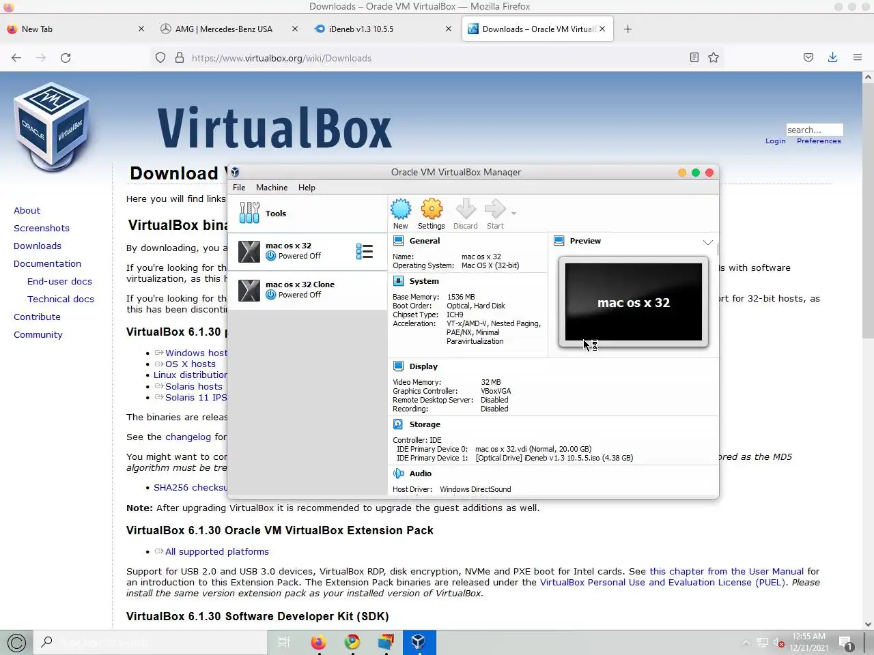Open the Documentation sidebar link
Image resolution: width=874 pixels, height=655 pixels.
click(48, 264)
